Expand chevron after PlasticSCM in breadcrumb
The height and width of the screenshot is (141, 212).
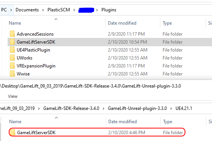point(74,10)
